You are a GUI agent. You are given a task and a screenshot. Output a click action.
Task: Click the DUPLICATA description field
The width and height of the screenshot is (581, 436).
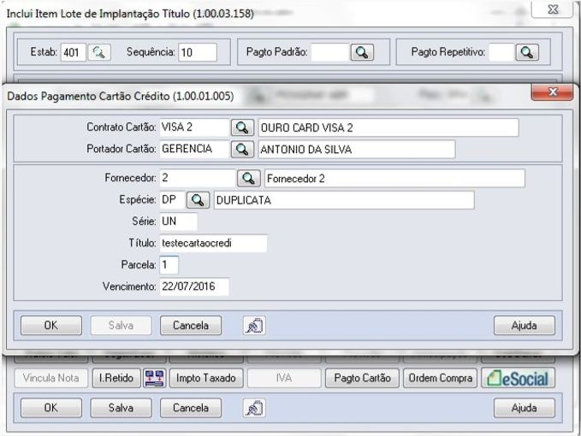tap(344, 200)
